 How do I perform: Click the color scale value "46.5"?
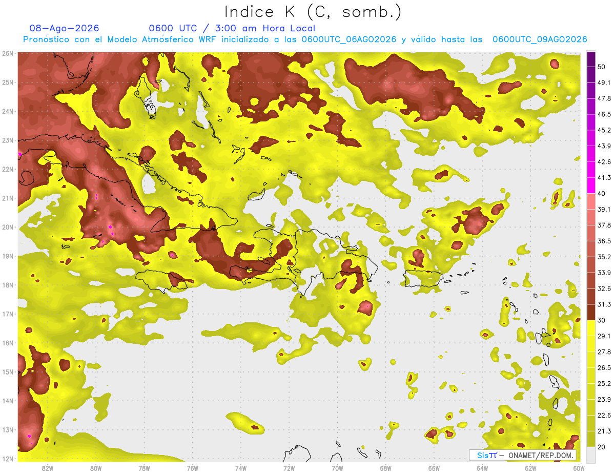pyautogui.click(x=604, y=114)
